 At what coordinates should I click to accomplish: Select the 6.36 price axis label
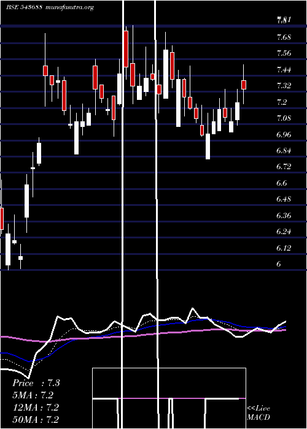click(x=284, y=216)
